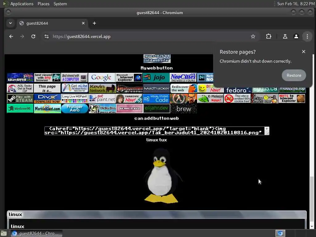Click the address bar URL
This screenshot has height=237, width=316.
tap(81, 36)
